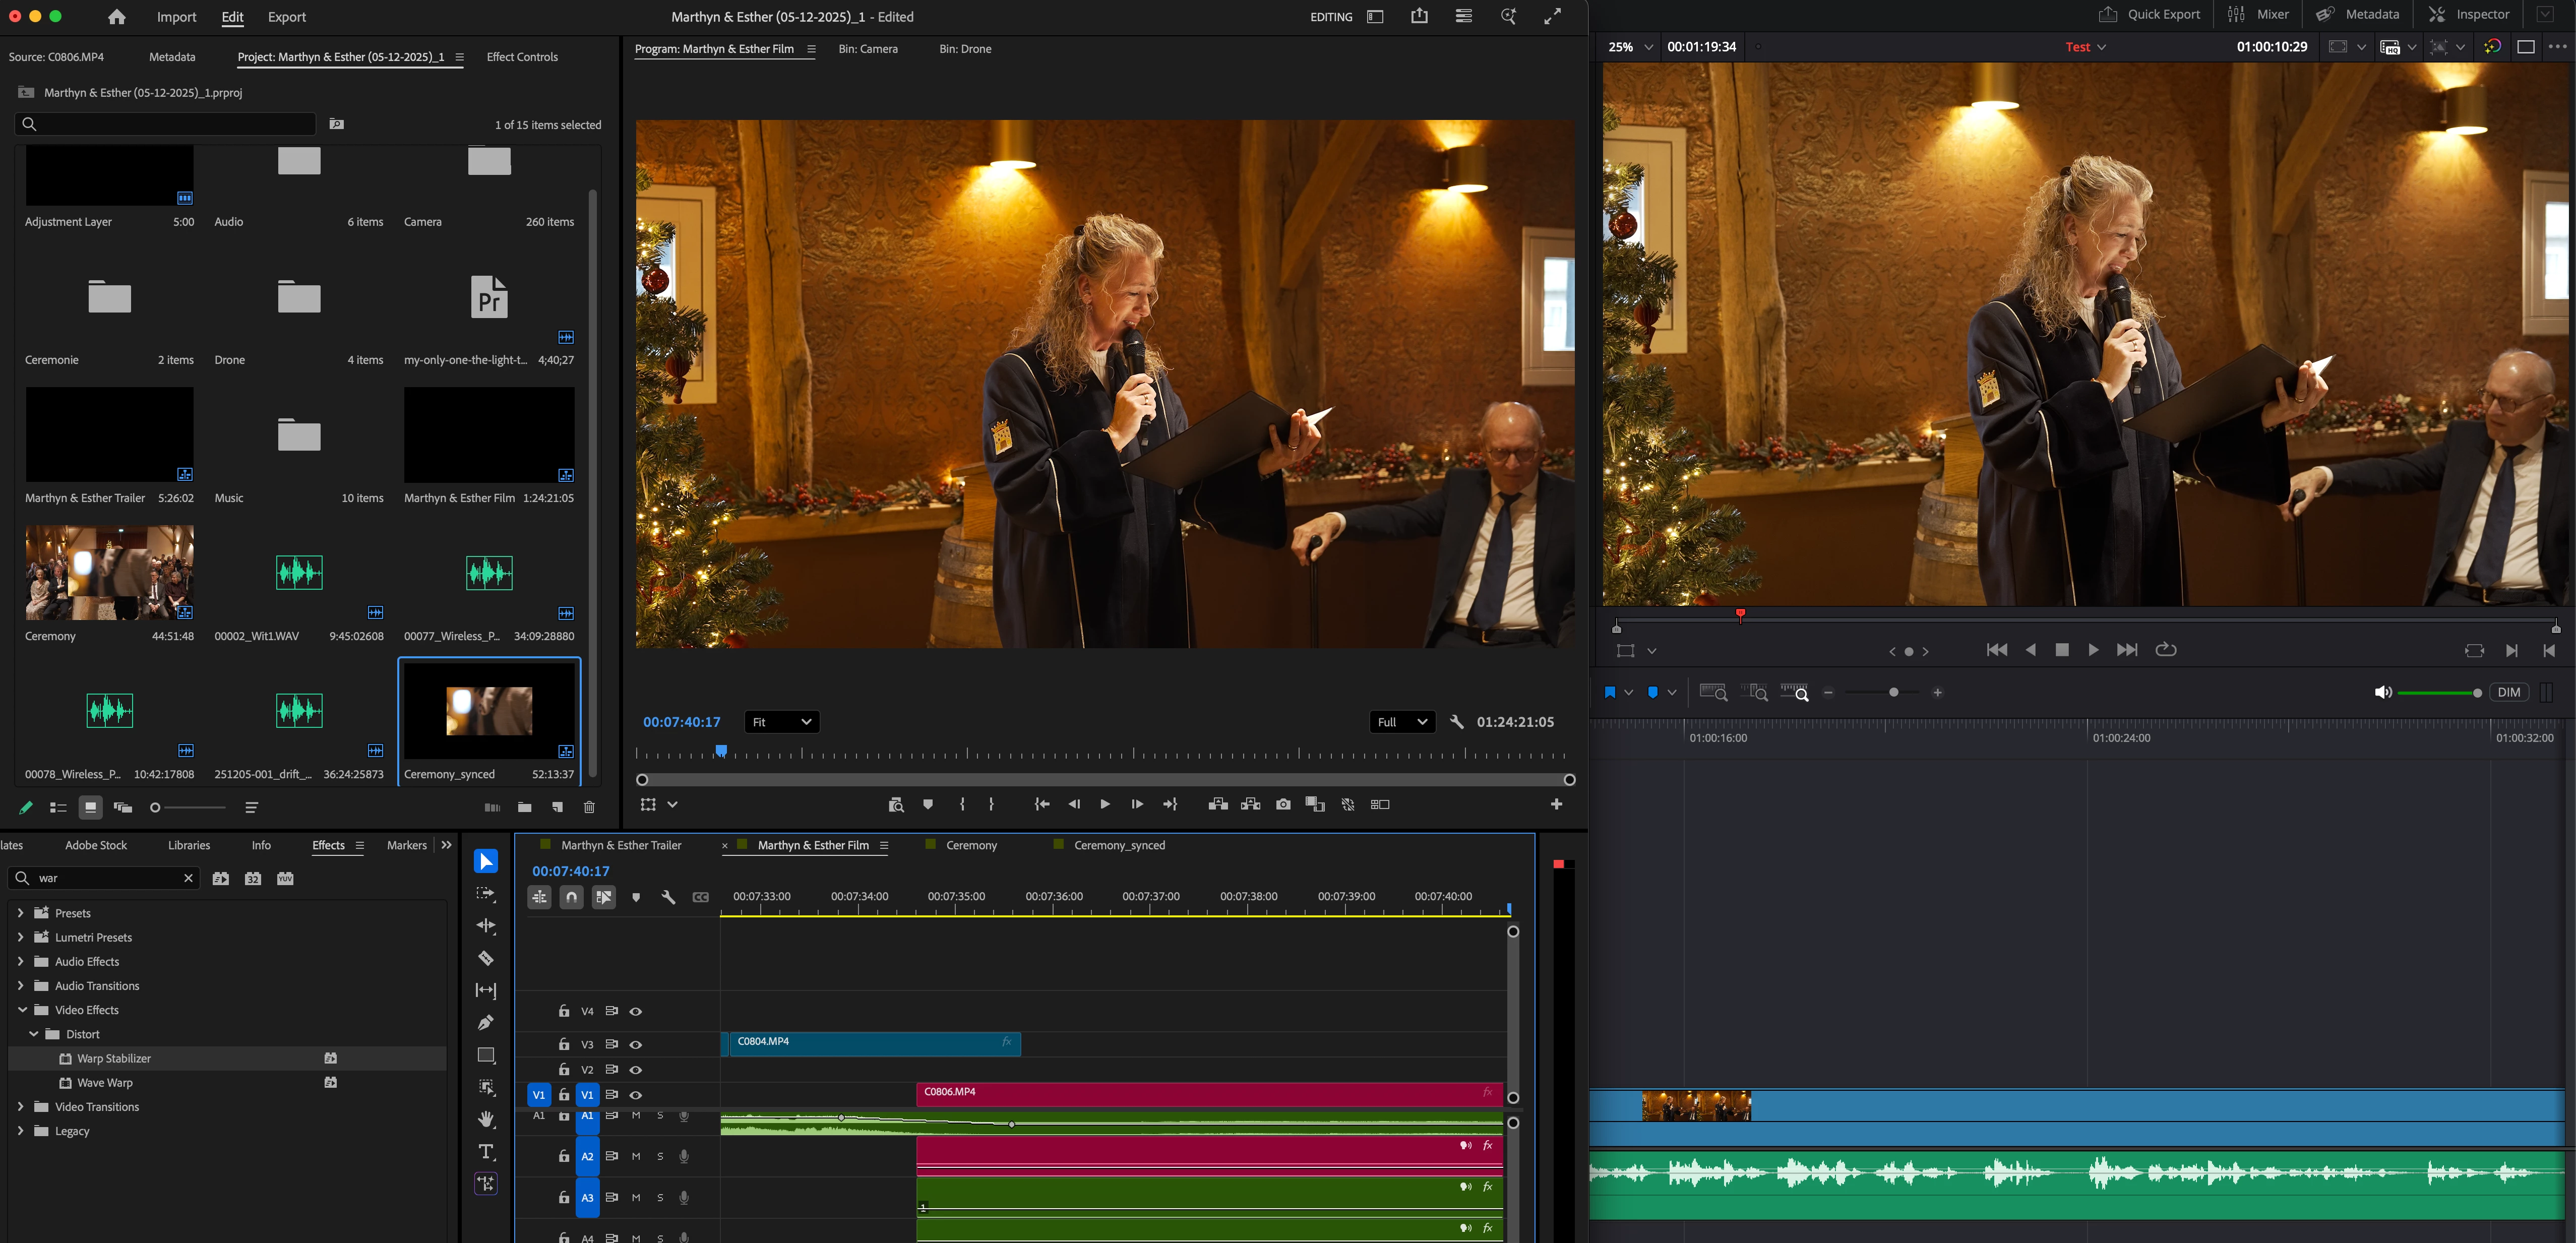
Task: Select the Pen tool
Action: point(486,1022)
